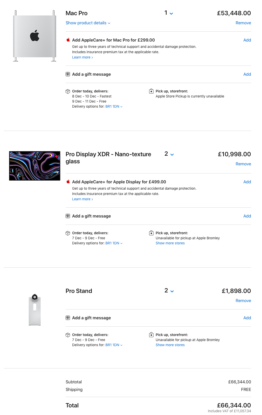This screenshot has width=262, height=415.
Task: Click the delivery box icon for Mac Pro
Action: click(68, 91)
